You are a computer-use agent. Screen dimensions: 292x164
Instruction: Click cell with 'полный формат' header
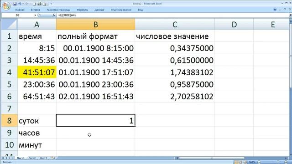(x=95, y=36)
